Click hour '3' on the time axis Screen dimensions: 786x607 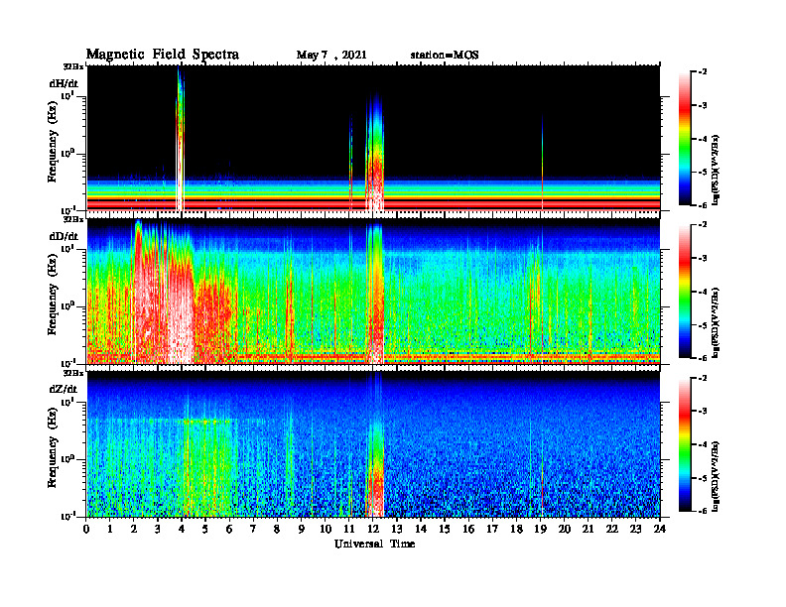pos(158,529)
